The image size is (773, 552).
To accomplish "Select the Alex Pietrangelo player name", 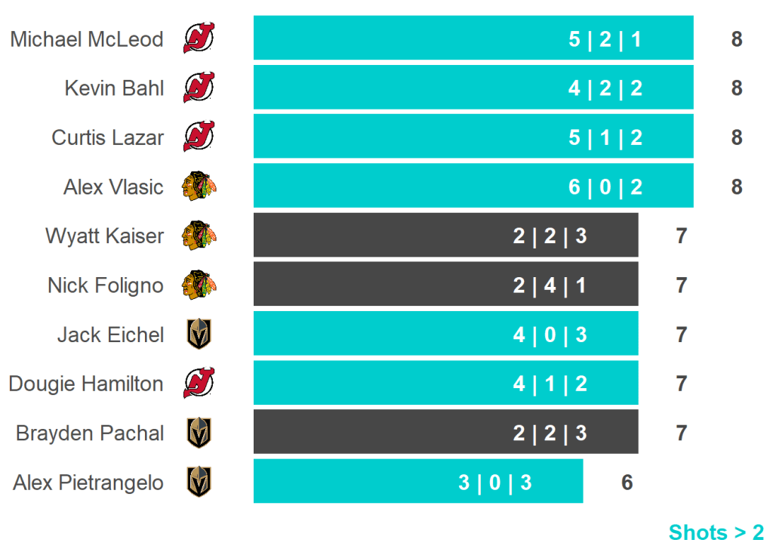I will 88,483.
